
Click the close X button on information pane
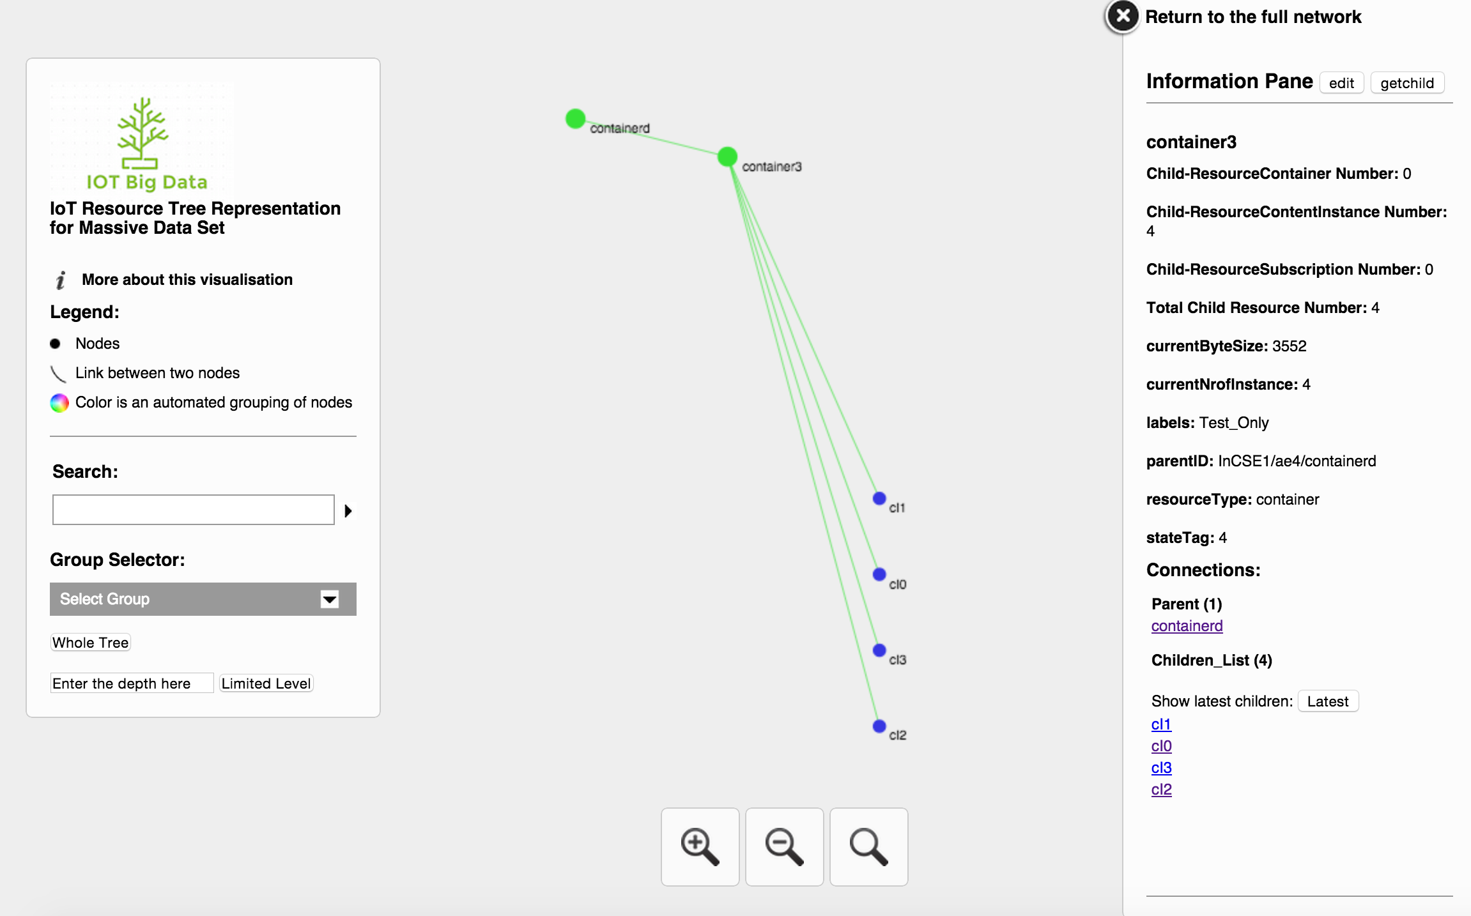tap(1121, 17)
